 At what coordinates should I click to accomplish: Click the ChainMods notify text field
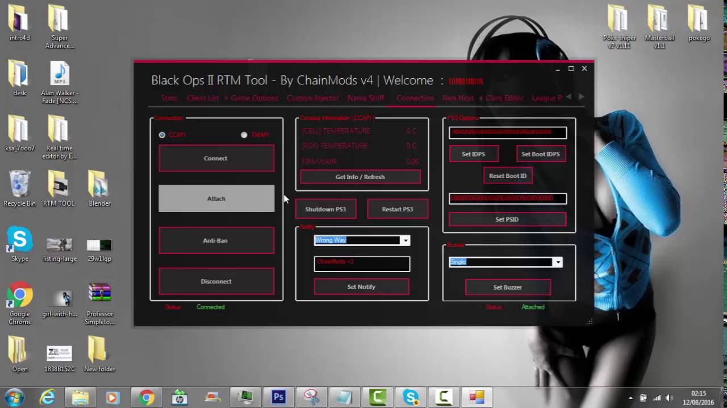click(362, 263)
